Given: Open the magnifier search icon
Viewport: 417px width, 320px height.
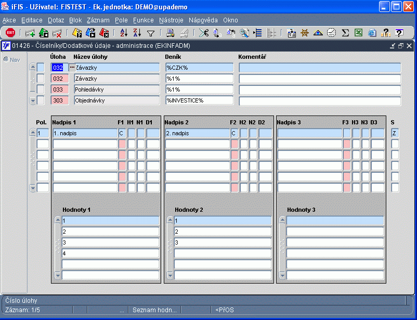Looking at the screenshot, I should point(244,33).
